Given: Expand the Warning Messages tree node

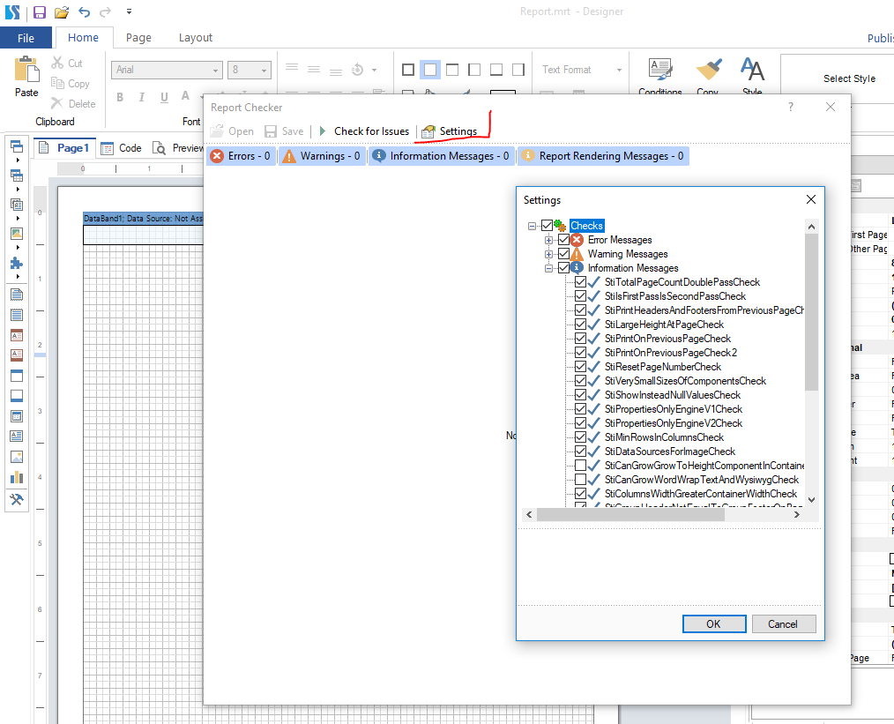Looking at the screenshot, I should coord(549,254).
